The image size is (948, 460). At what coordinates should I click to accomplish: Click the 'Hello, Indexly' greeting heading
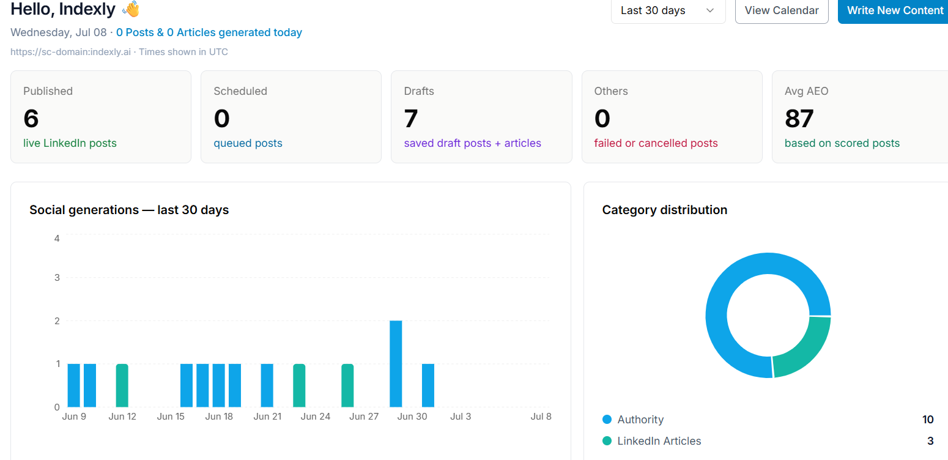tap(63, 9)
